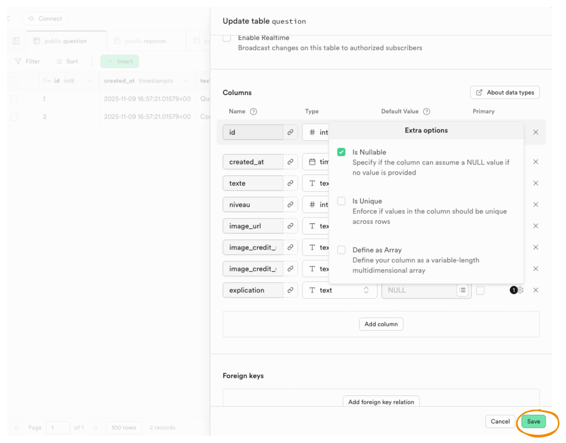The height and width of the screenshot is (443, 566).
Task: Open the default value suggestions list icon
Action: (x=462, y=290)
